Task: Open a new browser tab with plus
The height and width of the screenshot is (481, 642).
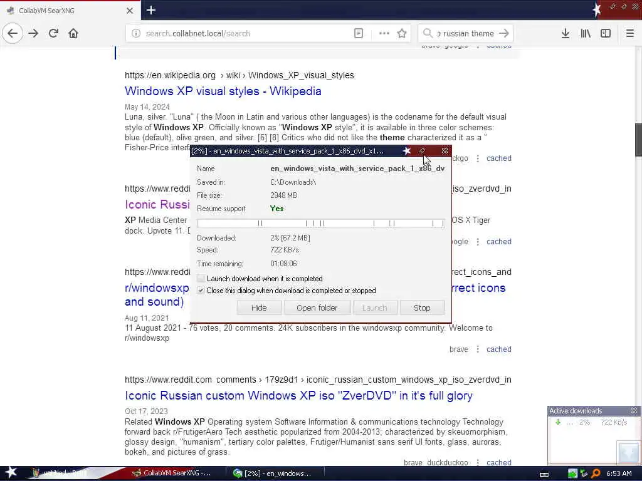Action: (151, 10)
